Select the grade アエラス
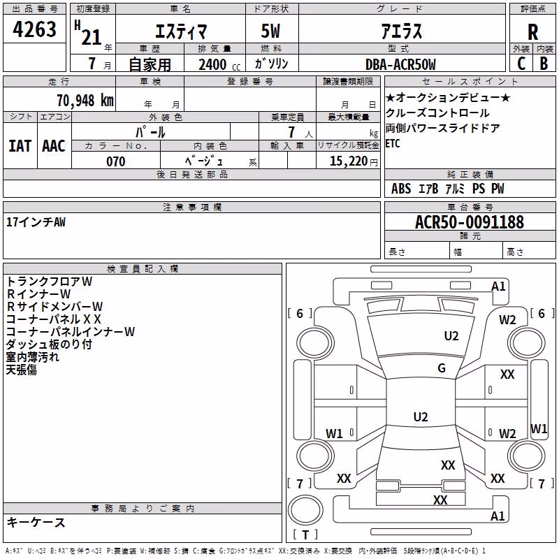 [401, 31]
